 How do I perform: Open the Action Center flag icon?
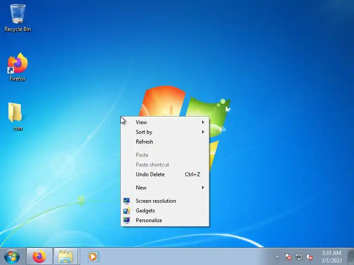[288, 257]
